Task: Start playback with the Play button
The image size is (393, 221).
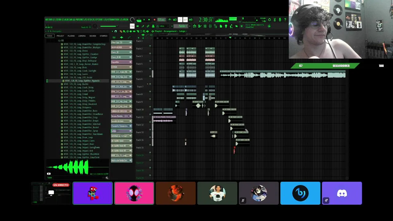Action: pyautogui.click(x=144, y=20)
